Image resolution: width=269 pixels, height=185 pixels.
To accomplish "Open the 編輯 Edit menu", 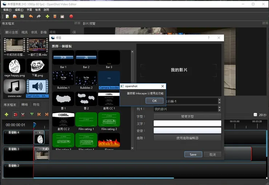I will pyautogui.click(x=19, y=10).
